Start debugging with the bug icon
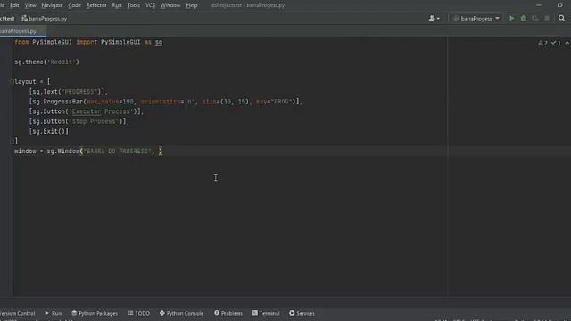Image resolution: width=571 pixels, height=321 pixels. (524, 18)
